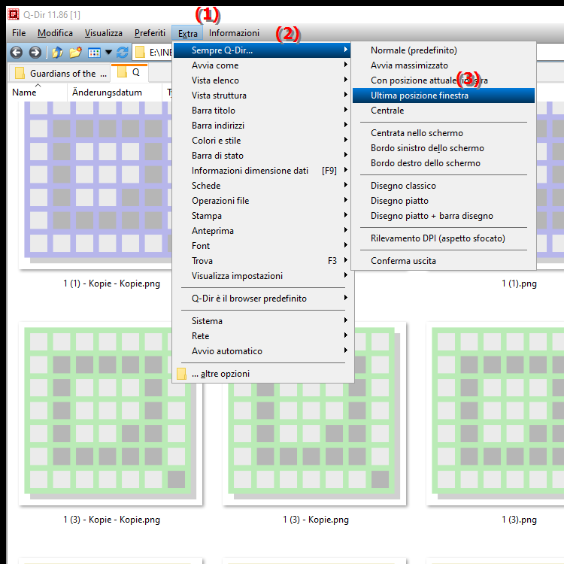Open the Preferiti menu

150,33
